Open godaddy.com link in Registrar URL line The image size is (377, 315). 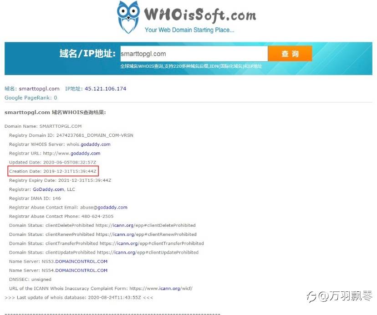pos(85,153)
